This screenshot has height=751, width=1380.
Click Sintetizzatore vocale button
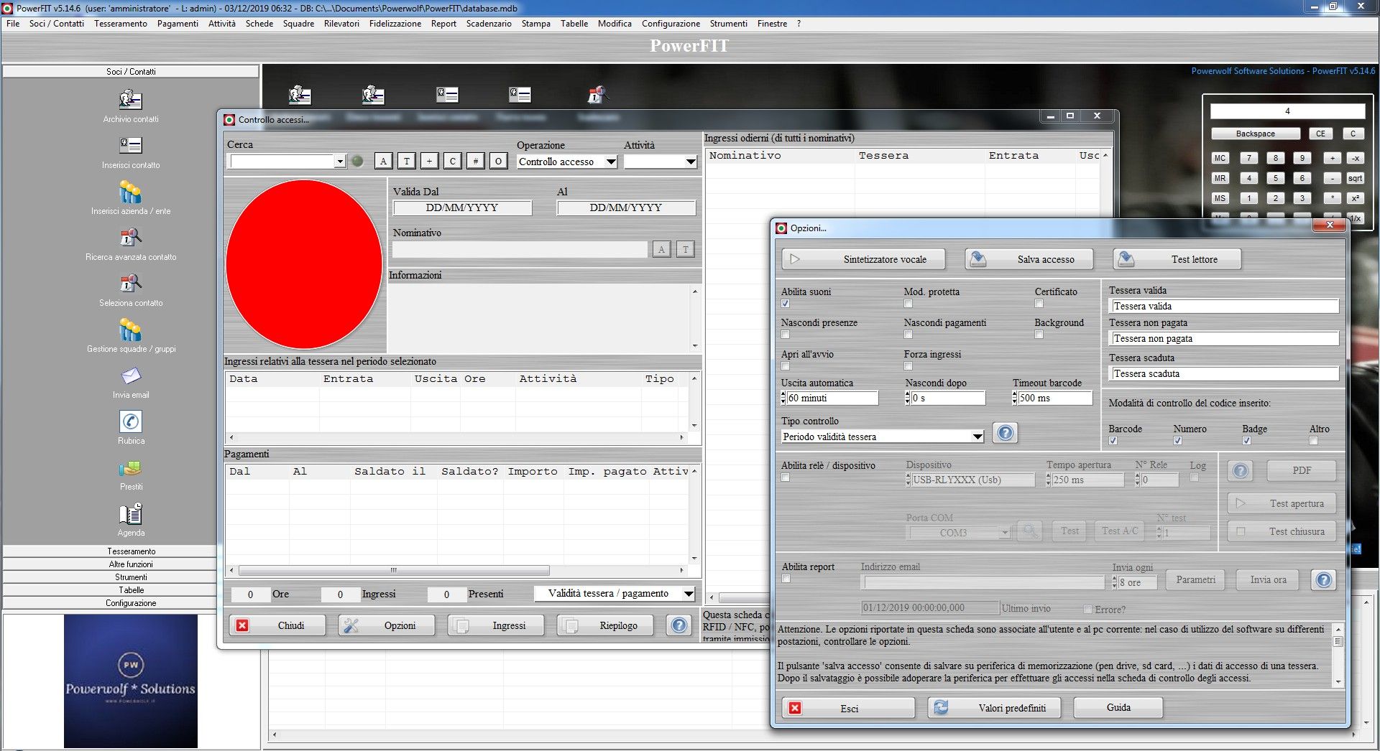tap(863, 259)
